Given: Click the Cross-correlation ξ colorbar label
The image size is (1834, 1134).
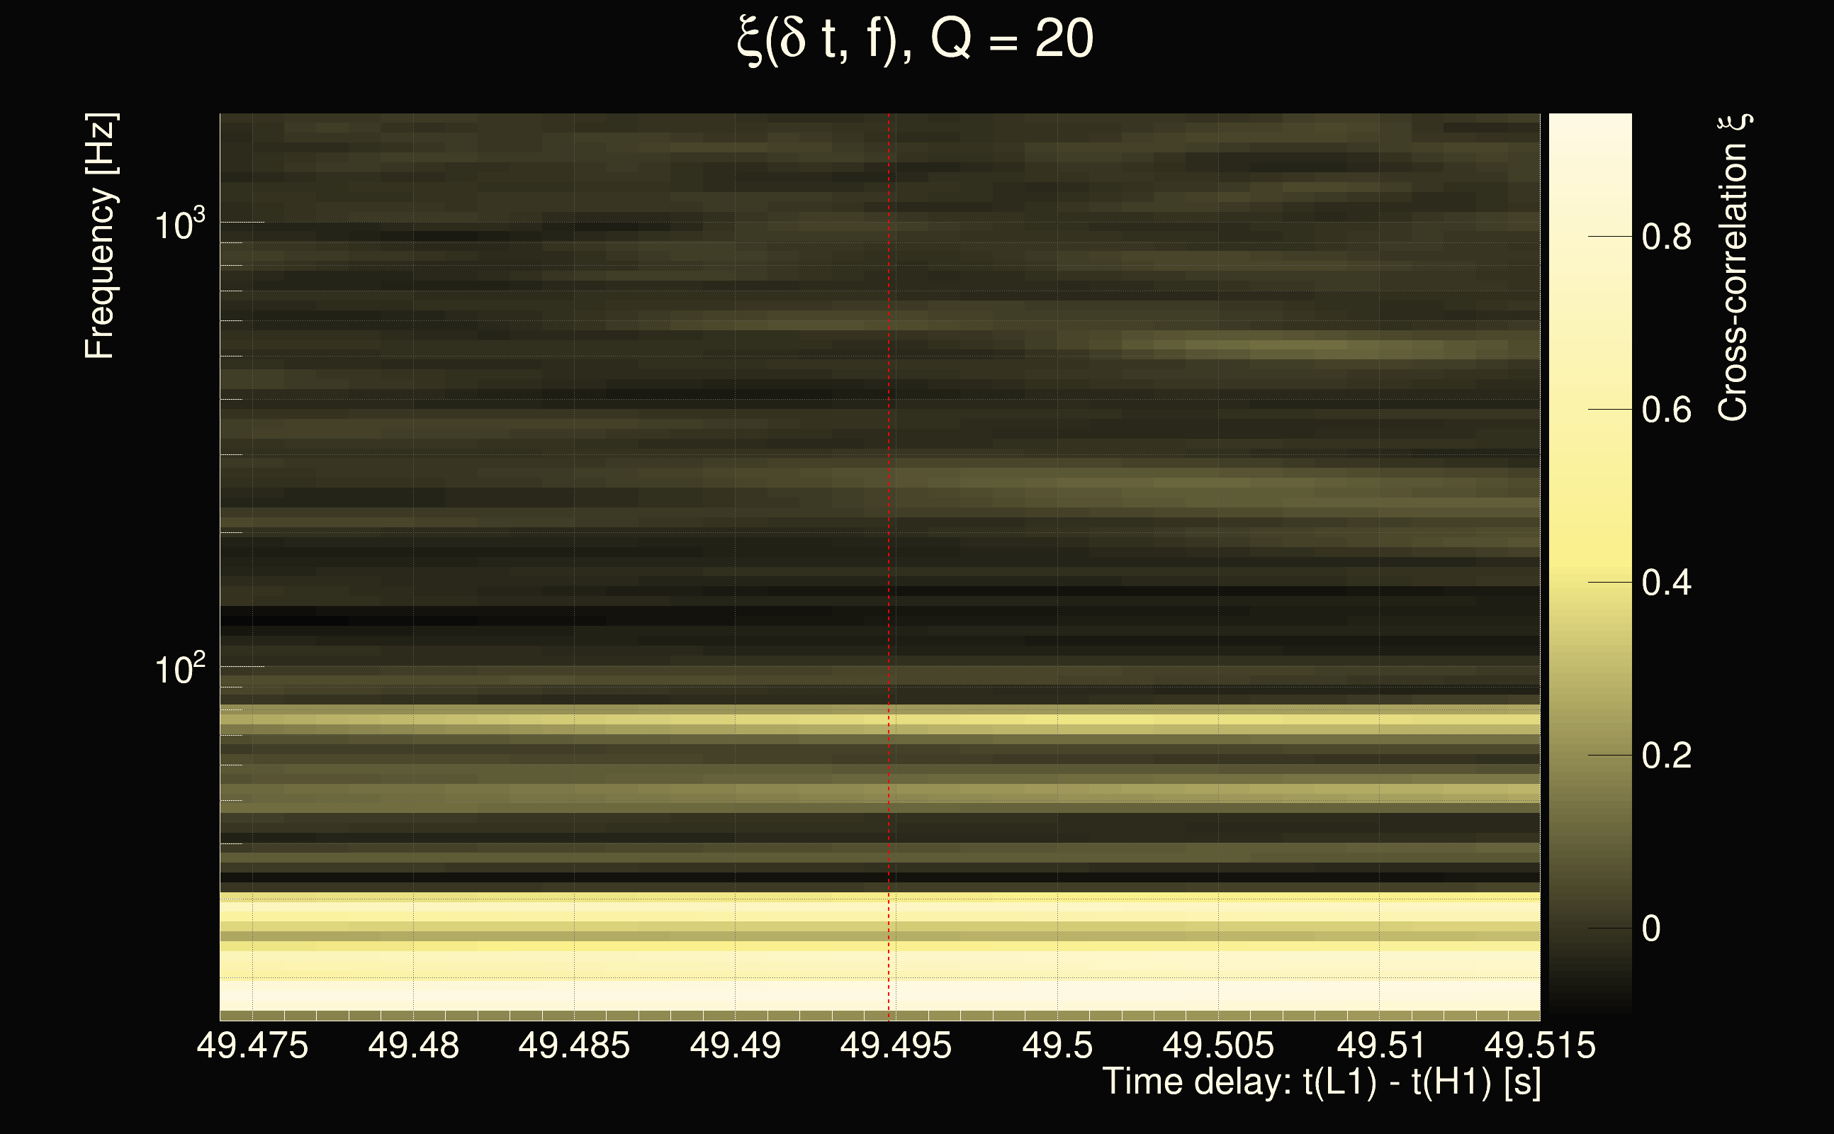Looking at the screenshot, I should coord(1734,267).
